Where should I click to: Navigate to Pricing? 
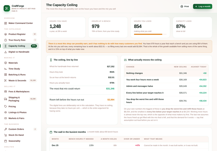click(x=21, y=106)
